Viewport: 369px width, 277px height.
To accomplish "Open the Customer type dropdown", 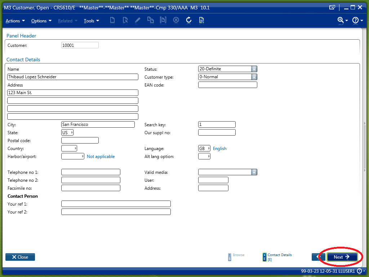I will click(x=254, y=77).
